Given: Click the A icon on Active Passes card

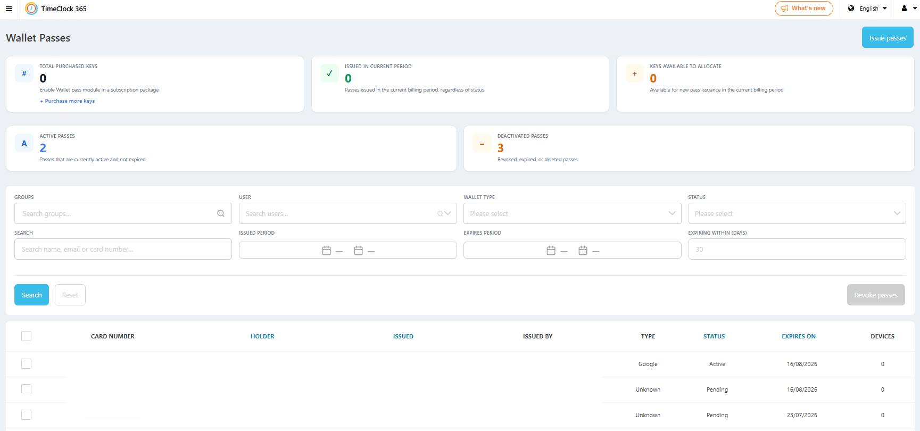Looking at the screenshot, I should 24,143.
